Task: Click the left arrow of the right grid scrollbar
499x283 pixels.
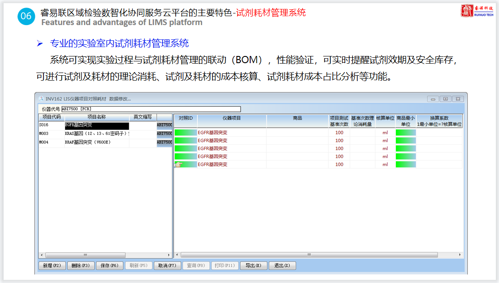Action: click(x=177, y=255)
